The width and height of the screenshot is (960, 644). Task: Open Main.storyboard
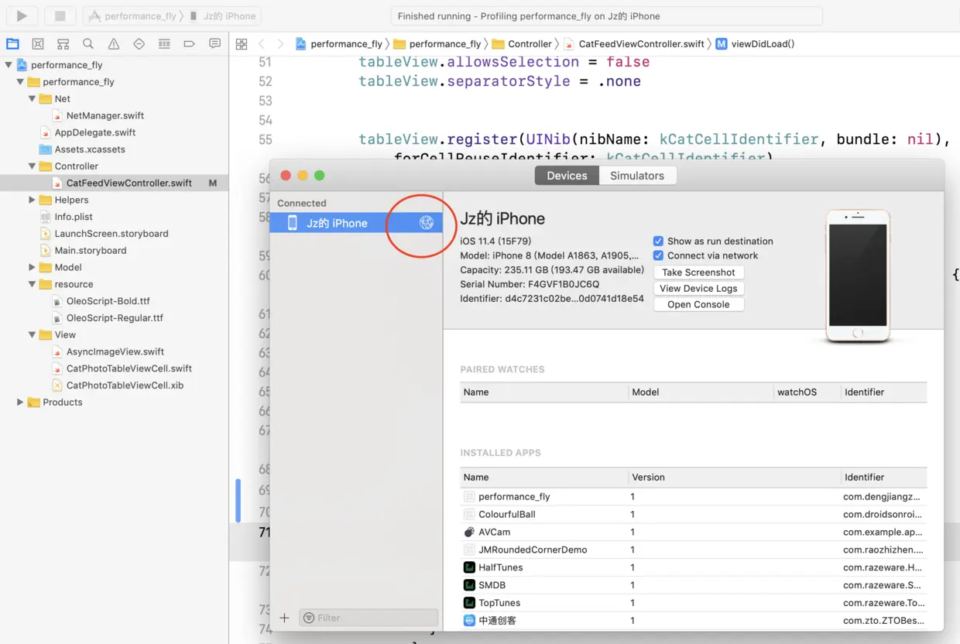coord(90,251)
